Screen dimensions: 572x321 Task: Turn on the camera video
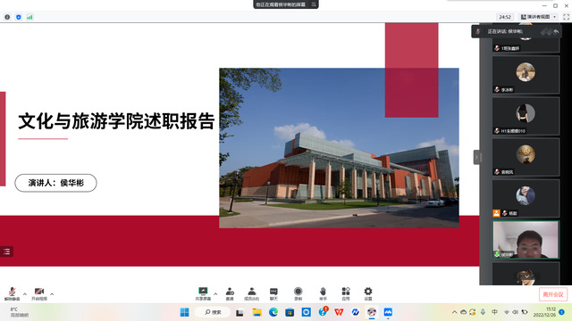tap(39, 293)
